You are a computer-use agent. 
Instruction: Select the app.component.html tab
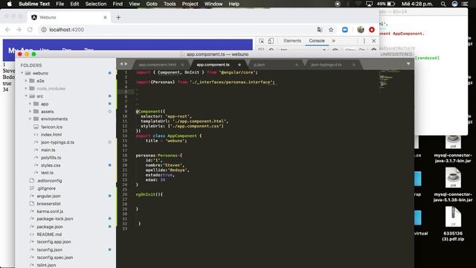pos(157,65)
